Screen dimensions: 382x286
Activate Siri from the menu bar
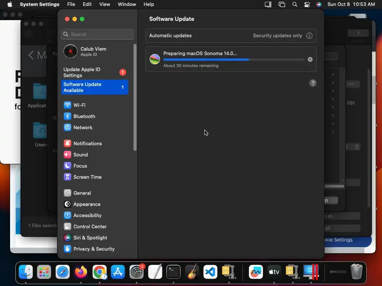click(x=319, y=4)
